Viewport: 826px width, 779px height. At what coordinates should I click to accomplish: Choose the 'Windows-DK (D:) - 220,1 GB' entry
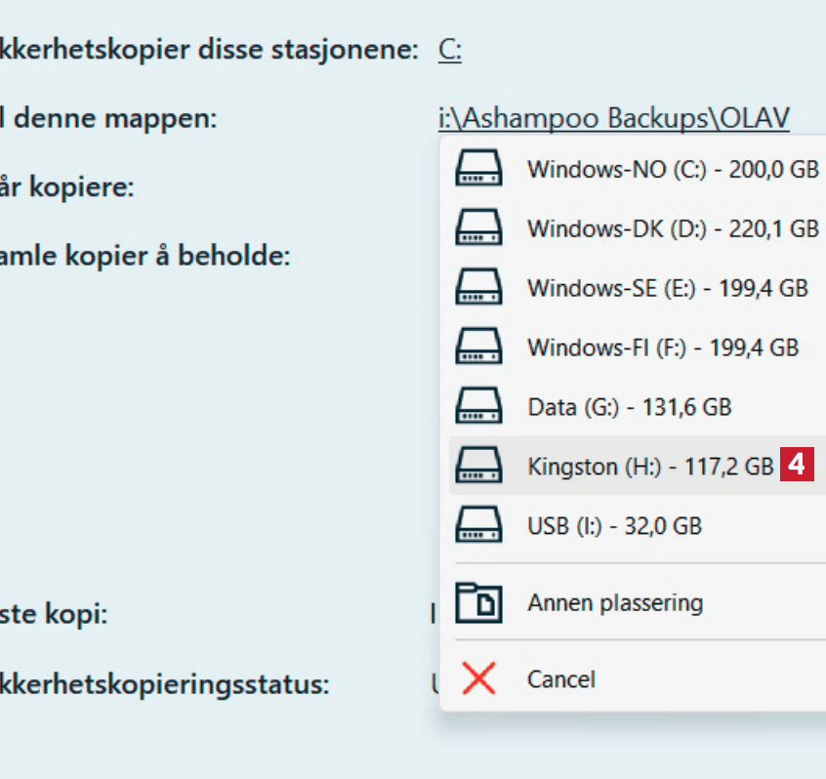click(x=672, y=228)
